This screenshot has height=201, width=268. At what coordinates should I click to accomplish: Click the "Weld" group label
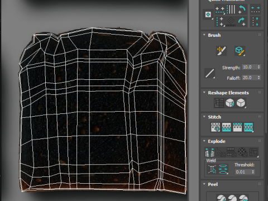pyautogui.click(x=211, y=160)
